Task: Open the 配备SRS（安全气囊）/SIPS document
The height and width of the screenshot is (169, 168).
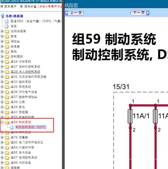Action: (36, 21)
